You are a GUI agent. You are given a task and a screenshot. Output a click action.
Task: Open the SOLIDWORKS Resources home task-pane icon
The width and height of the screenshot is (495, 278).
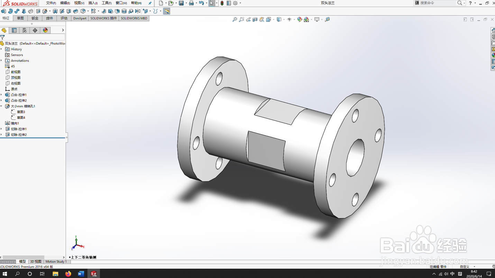click(x=493, y=31)
